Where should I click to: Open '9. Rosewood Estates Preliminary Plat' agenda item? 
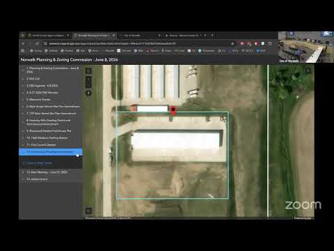point(49,131)
